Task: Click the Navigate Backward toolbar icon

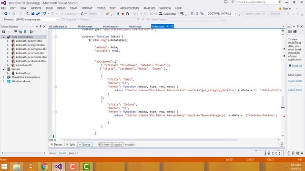Action: [x=6, y=14]
